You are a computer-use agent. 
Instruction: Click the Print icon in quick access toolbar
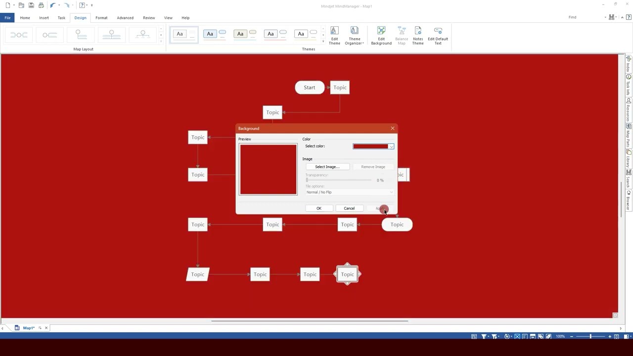pyautogui.click(x=41, y=5)
